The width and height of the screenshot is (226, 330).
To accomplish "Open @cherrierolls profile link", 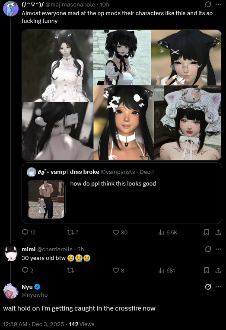I will coord(55,249).
